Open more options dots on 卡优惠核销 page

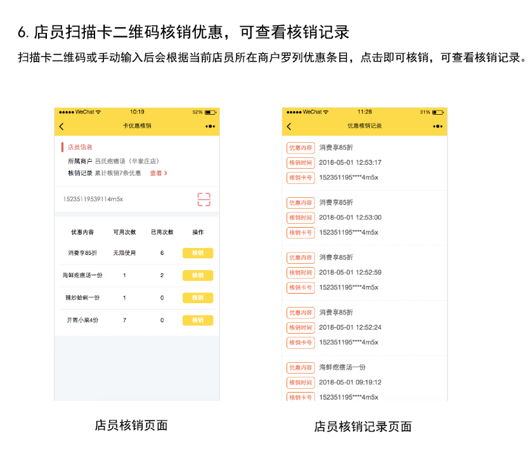(x=210, y=126)
